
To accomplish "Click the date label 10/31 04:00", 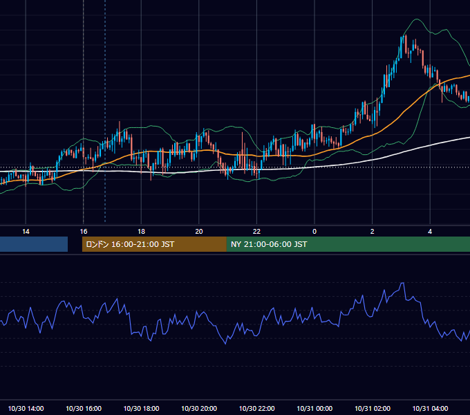I will click(430, 408).
